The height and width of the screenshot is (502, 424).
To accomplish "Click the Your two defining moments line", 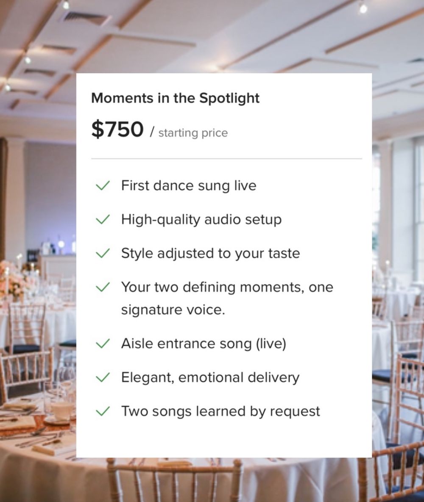I will [227, 287].
